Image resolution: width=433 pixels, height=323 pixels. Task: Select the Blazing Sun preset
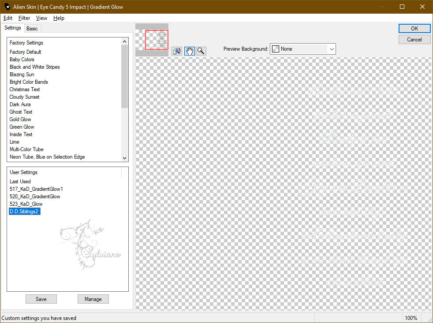click(22, 74)
